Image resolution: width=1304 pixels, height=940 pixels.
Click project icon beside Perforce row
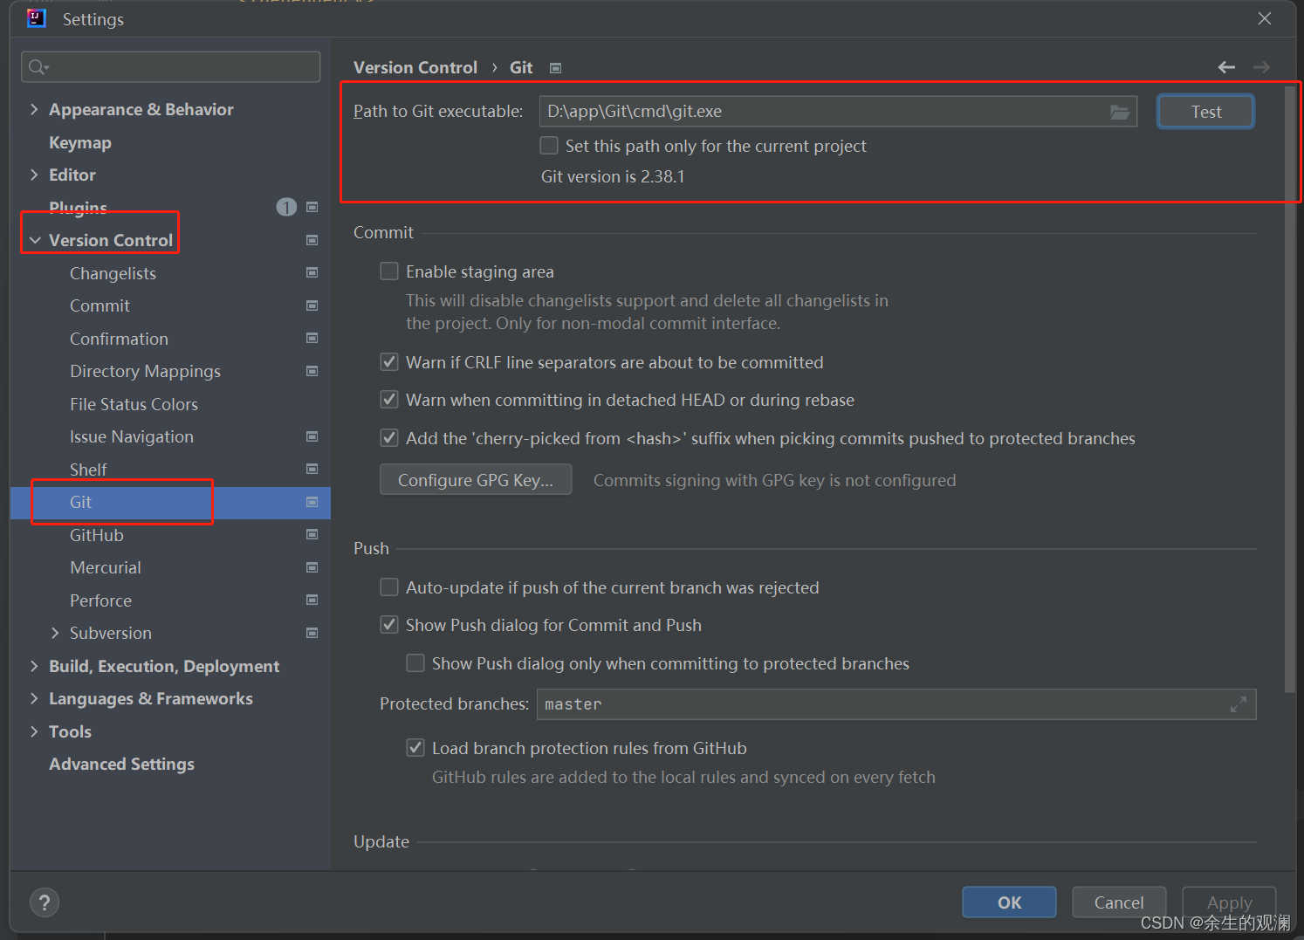point(312,600)
